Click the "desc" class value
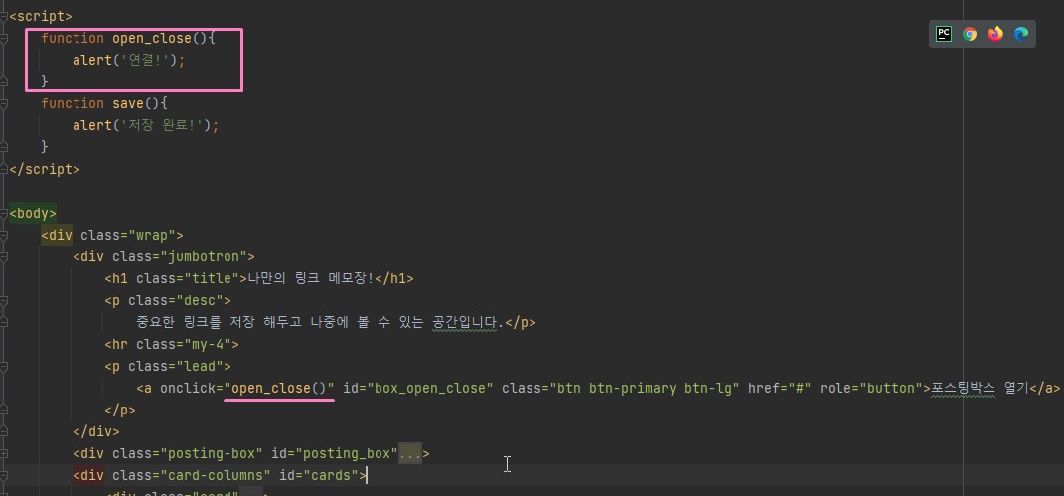This screenshot has height=496, width=1064. [x=200, y=300]
